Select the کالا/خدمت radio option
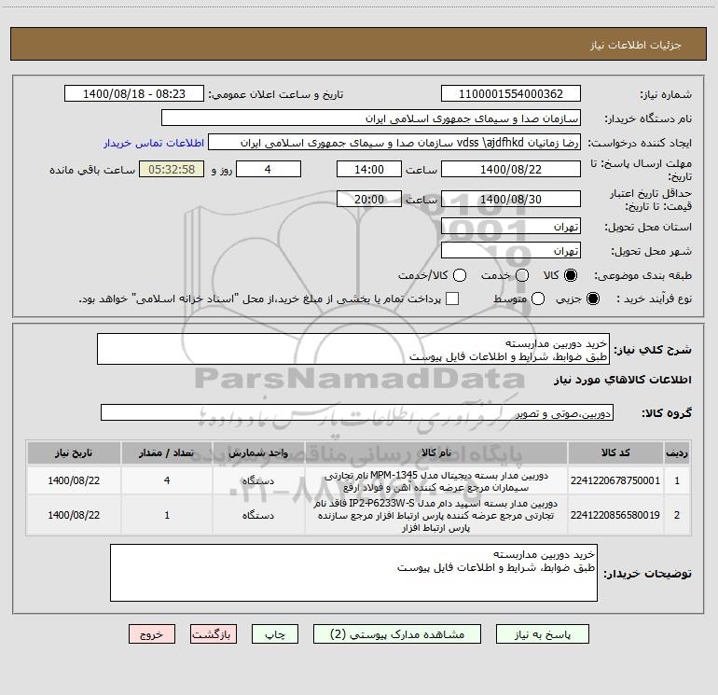 pyautogui.click(x=460, y=275)
